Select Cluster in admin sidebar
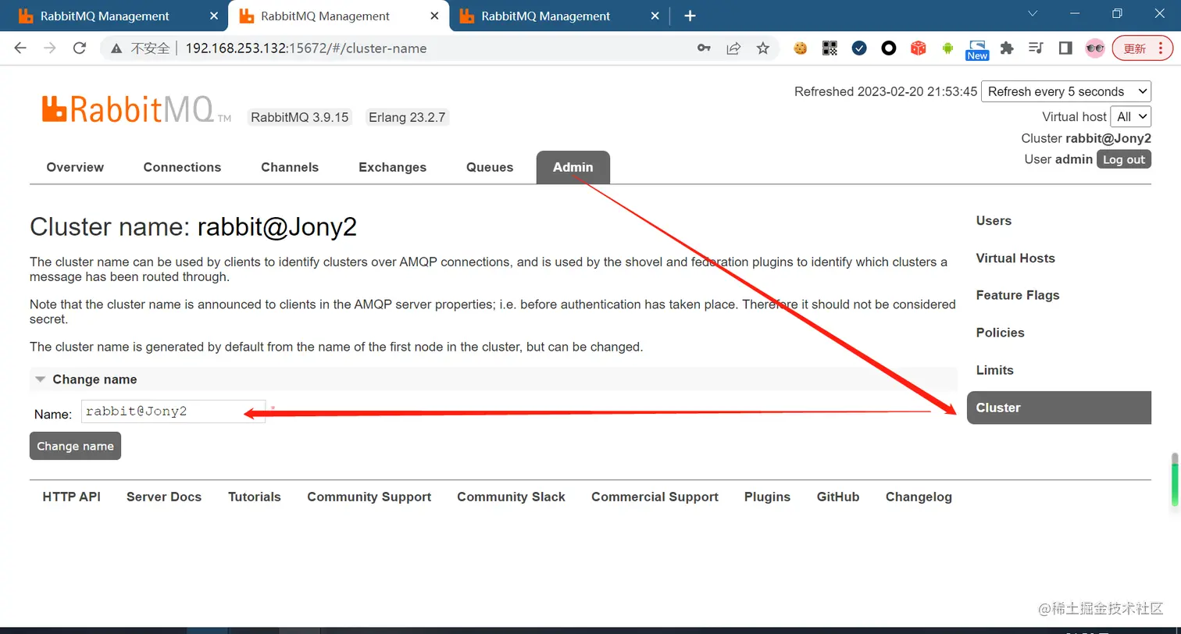The height and width of the screenshot is (634, 1181). click(1059, 408)
